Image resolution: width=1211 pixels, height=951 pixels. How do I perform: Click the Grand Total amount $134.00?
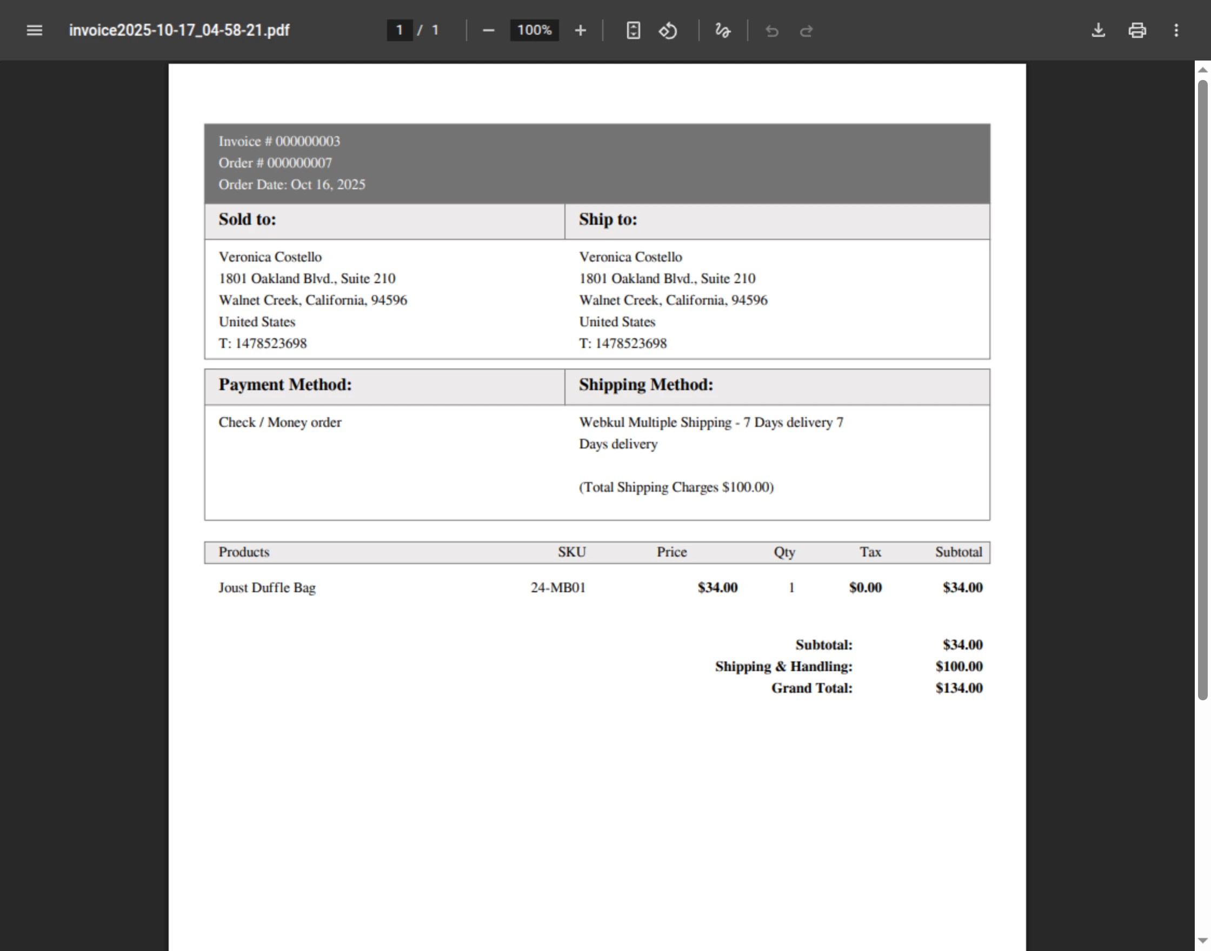point(959,688)
